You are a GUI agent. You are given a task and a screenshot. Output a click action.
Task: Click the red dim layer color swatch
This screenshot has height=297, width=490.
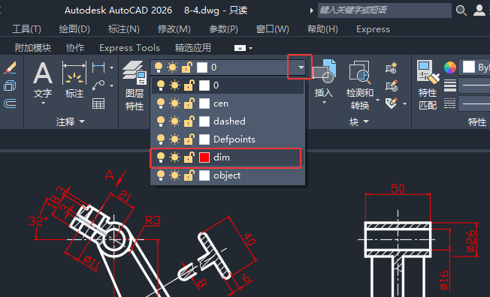(x=204, y=157)
